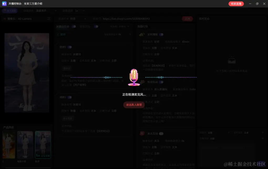268x169 pixels.
Task: Click the audio waveform right of the microphone
Action: pyautogui.click(x=171, y=77)
